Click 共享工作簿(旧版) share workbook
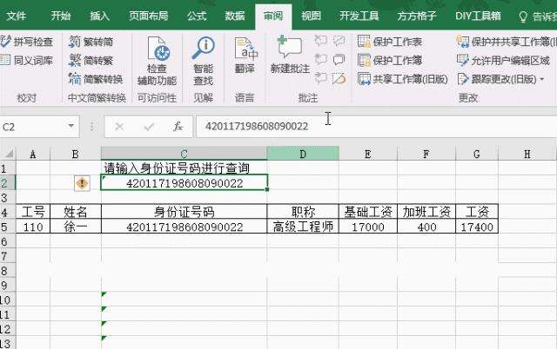This screenshot has width=557, height=349. tap(402, 79)
